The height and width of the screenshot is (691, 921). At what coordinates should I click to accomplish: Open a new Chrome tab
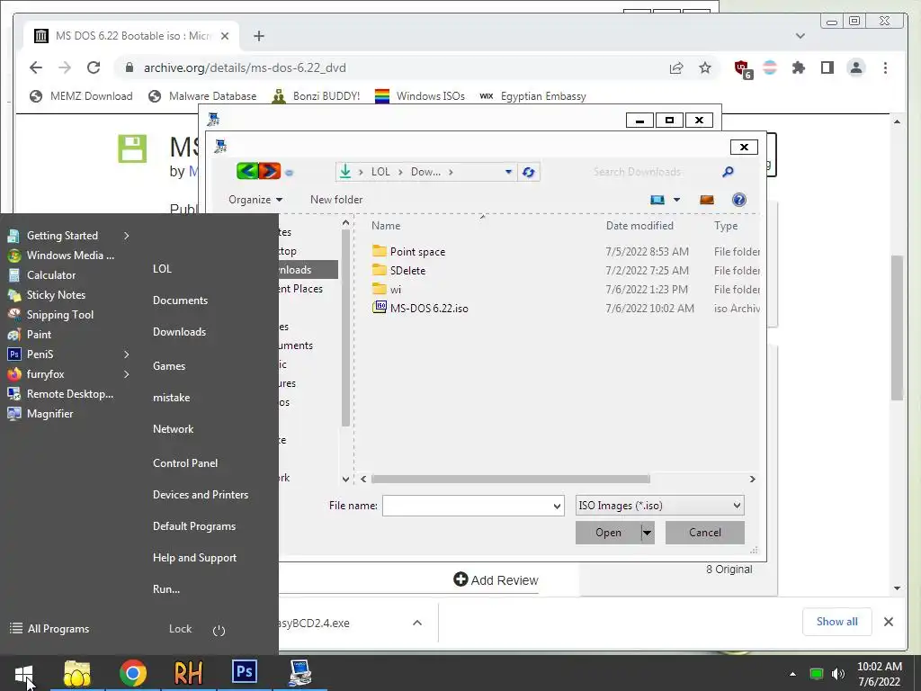258,36
